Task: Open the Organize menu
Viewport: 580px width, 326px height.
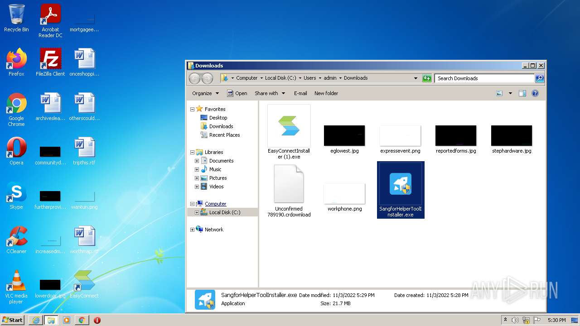Action: [x=205, y=93]
